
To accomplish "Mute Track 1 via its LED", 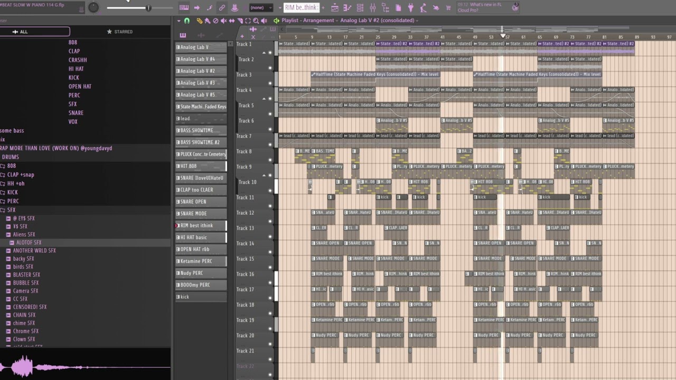I will coord(270,52).
